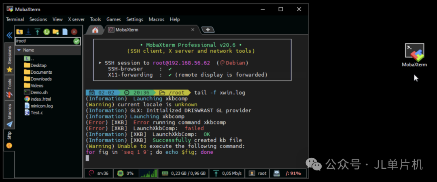This screenshot has width=437, height=182.
Task: Select the Demo.sh file
Action: (36, 92)
